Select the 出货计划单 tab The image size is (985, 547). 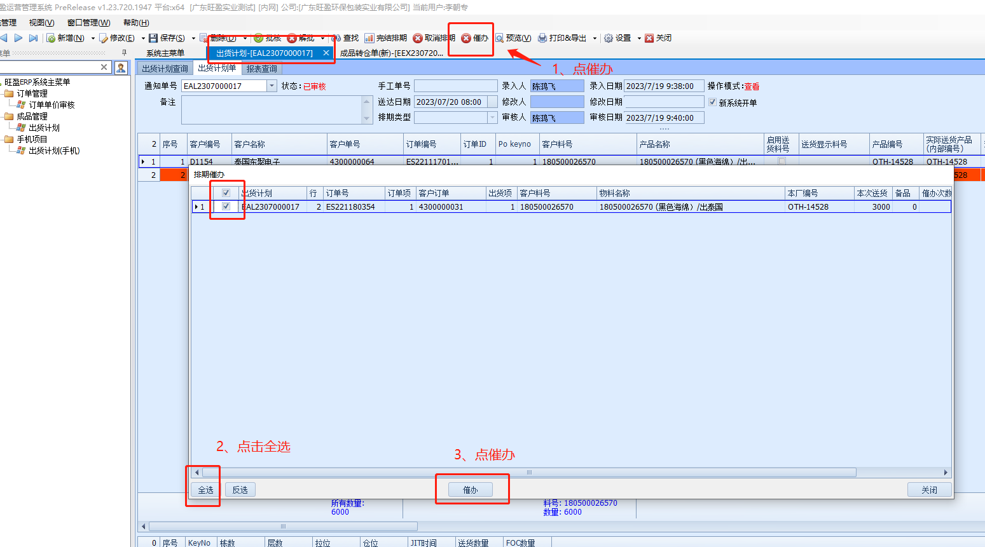pos(217,68)
